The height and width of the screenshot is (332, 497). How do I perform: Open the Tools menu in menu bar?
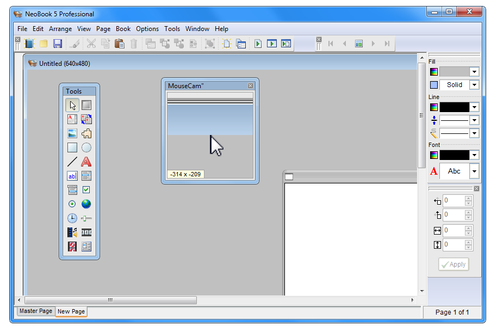coord(172,29)
